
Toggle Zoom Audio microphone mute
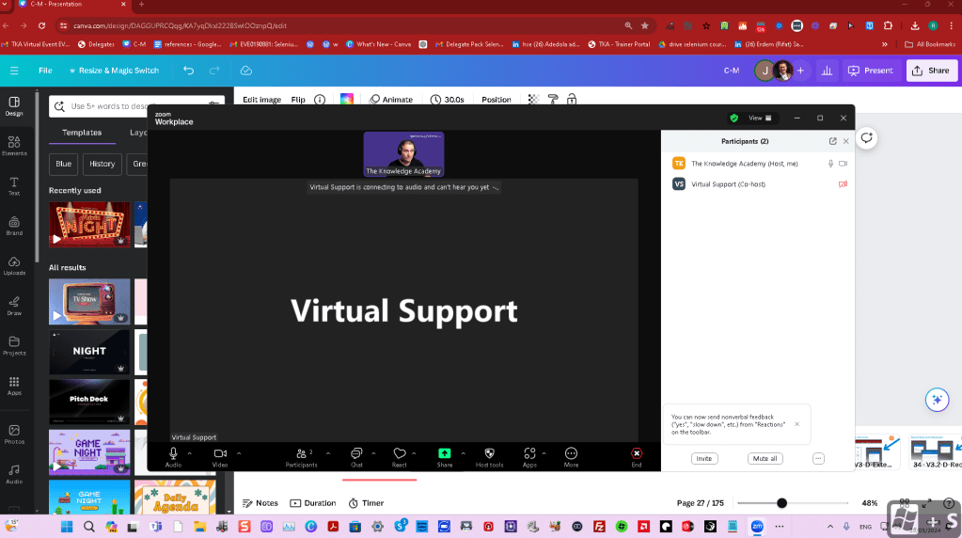pyautogui.click(x=173, y=457)
